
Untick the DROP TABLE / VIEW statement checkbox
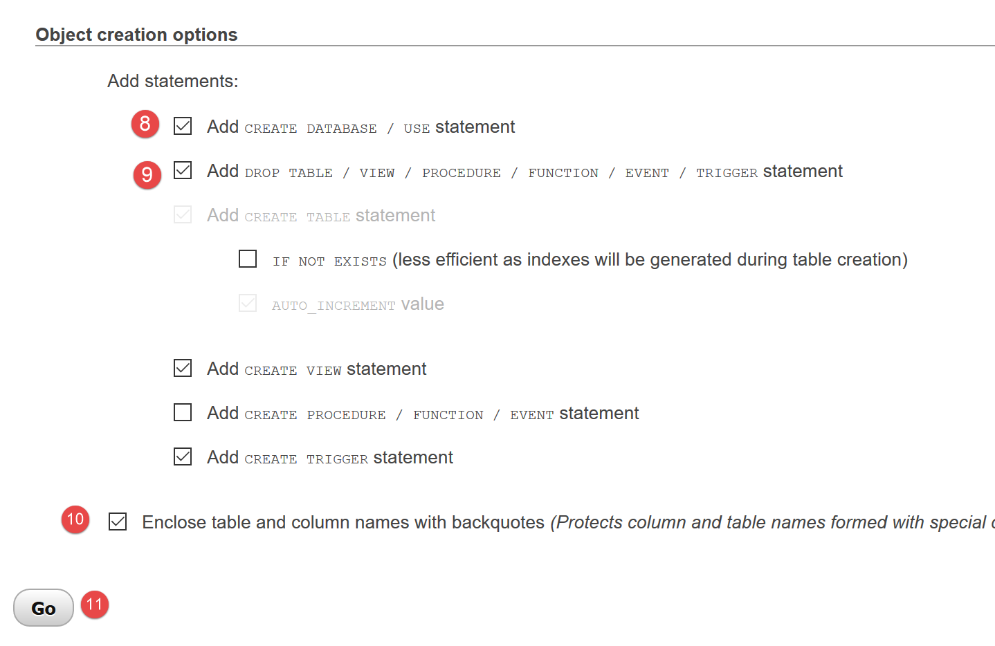(183, 170)
